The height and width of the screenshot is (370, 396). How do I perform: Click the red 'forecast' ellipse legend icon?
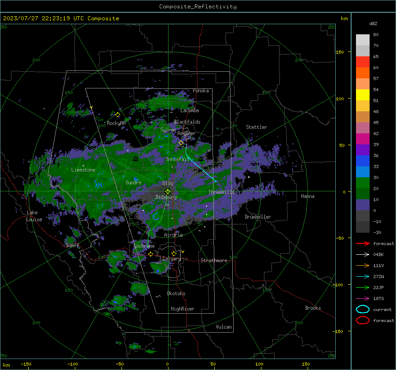363,320
